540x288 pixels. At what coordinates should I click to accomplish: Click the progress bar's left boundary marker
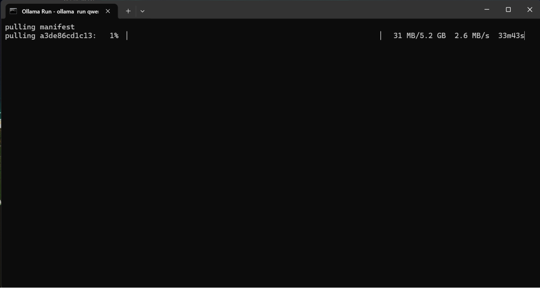(127, 36)
